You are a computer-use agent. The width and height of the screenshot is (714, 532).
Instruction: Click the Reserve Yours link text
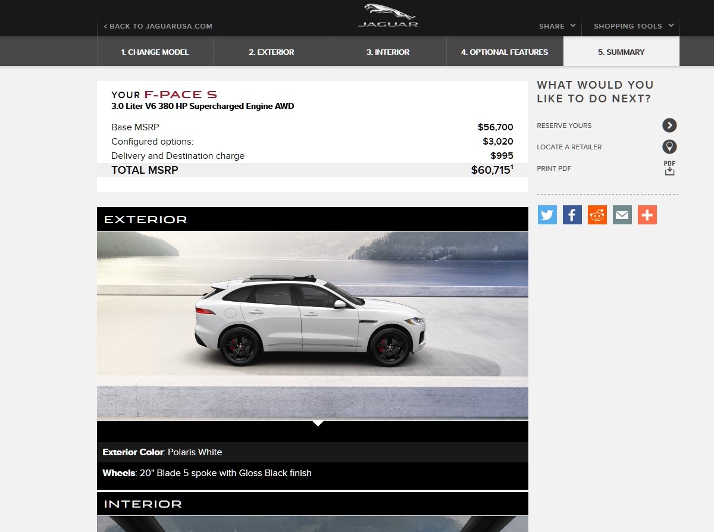(564, 126)
